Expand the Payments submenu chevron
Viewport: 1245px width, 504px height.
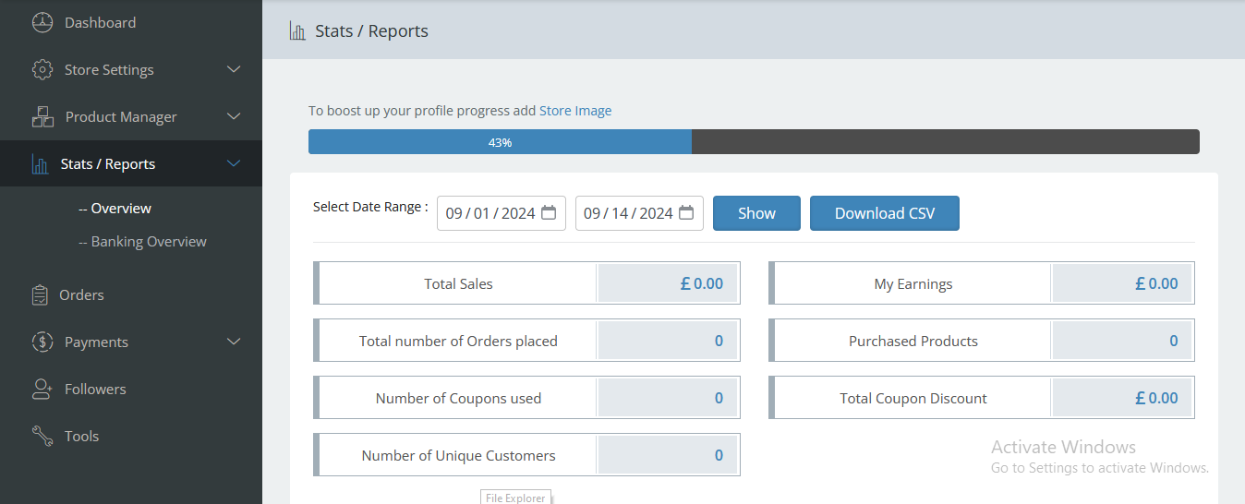point(234,342)
